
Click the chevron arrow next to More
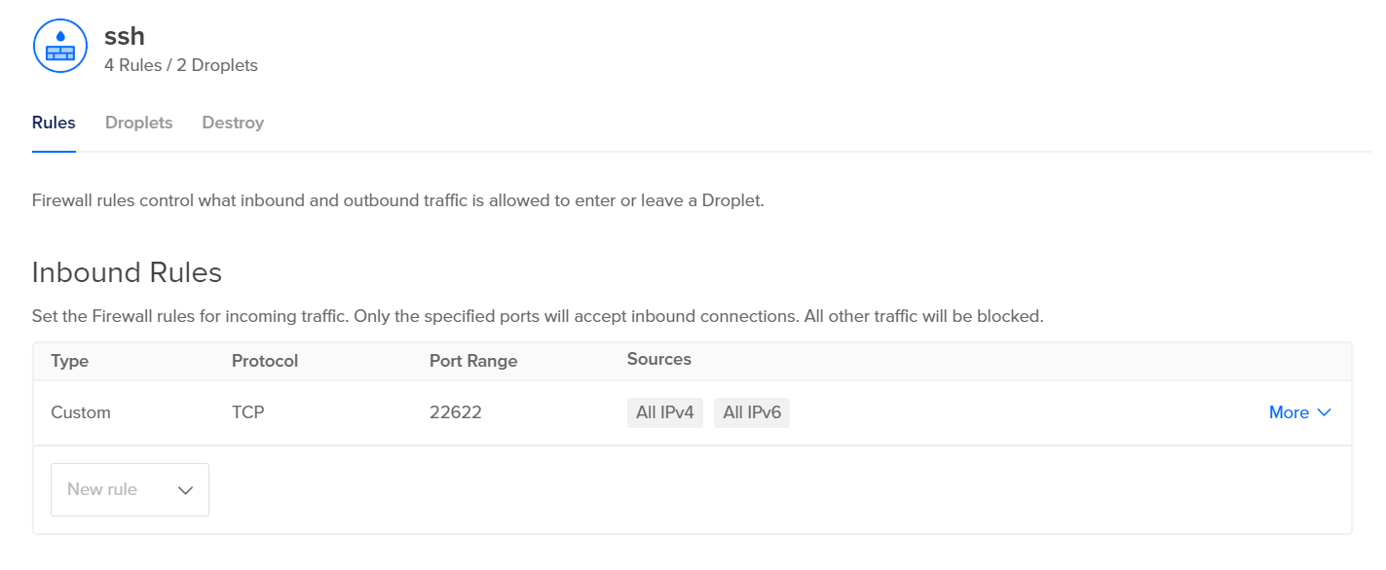click(1324, 412)
